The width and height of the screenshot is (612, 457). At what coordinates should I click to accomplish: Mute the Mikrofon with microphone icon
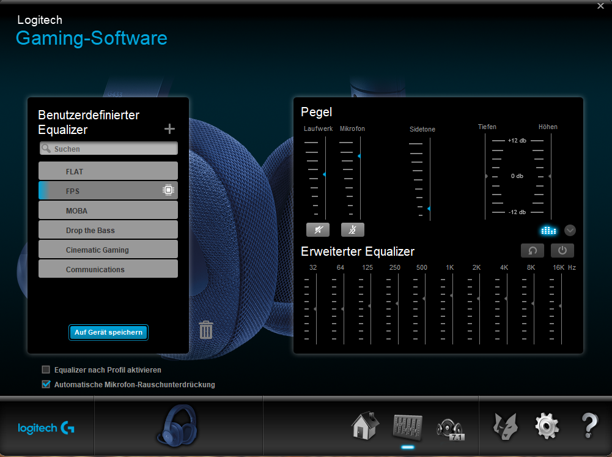(x=352, y=229)
